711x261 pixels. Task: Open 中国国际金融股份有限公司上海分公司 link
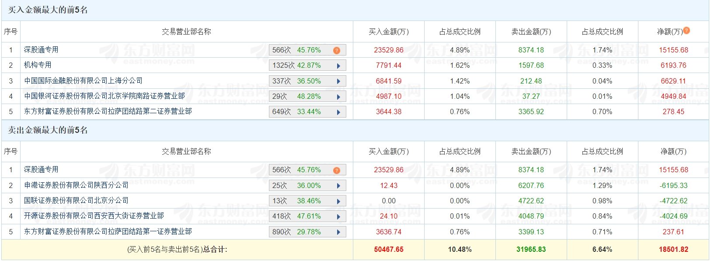point(83,80)
